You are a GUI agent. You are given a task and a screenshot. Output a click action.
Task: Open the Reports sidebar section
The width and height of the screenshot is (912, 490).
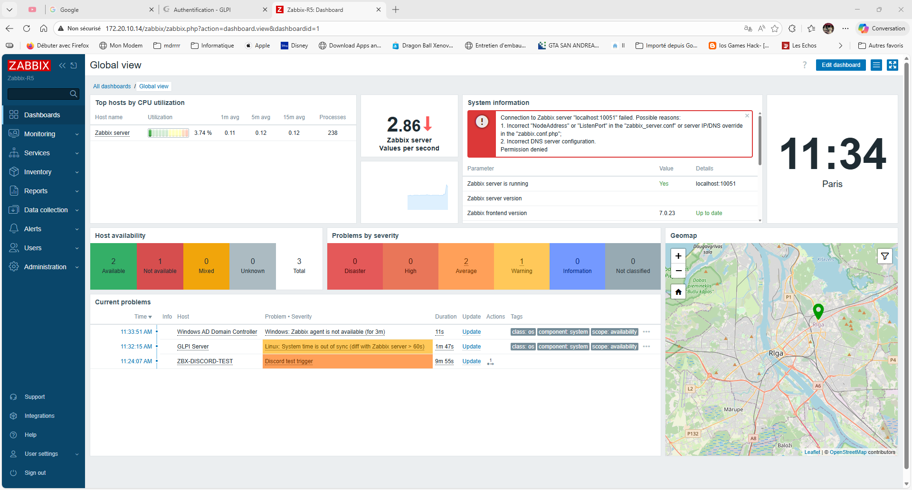coord(36,190)
